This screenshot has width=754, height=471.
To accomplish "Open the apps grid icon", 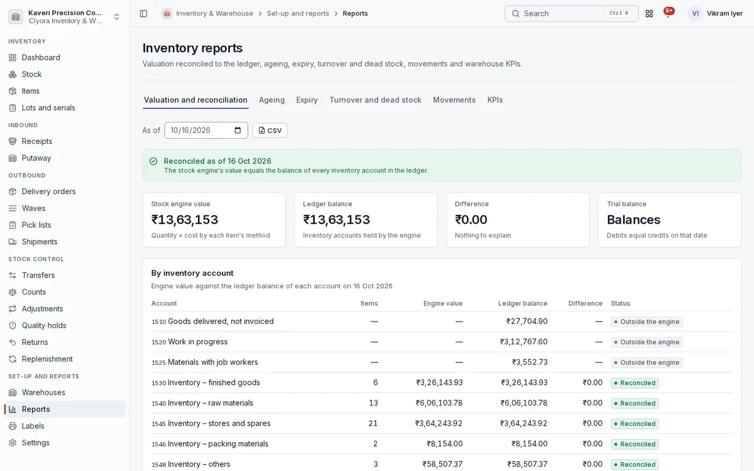I will 649,13.
